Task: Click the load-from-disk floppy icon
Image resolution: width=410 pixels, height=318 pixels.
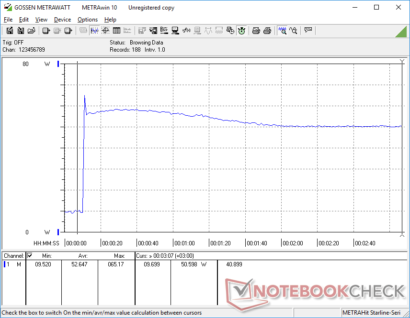Action: (21, 31)
